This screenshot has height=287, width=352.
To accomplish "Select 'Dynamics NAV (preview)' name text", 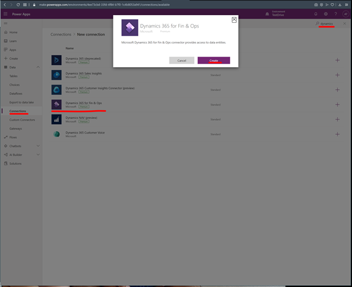I will point(81,118).
